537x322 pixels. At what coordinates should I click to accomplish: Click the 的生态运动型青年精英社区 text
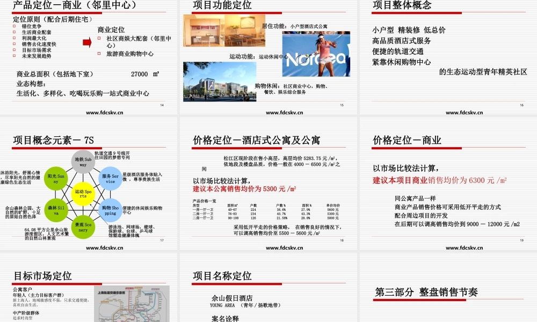483,72
